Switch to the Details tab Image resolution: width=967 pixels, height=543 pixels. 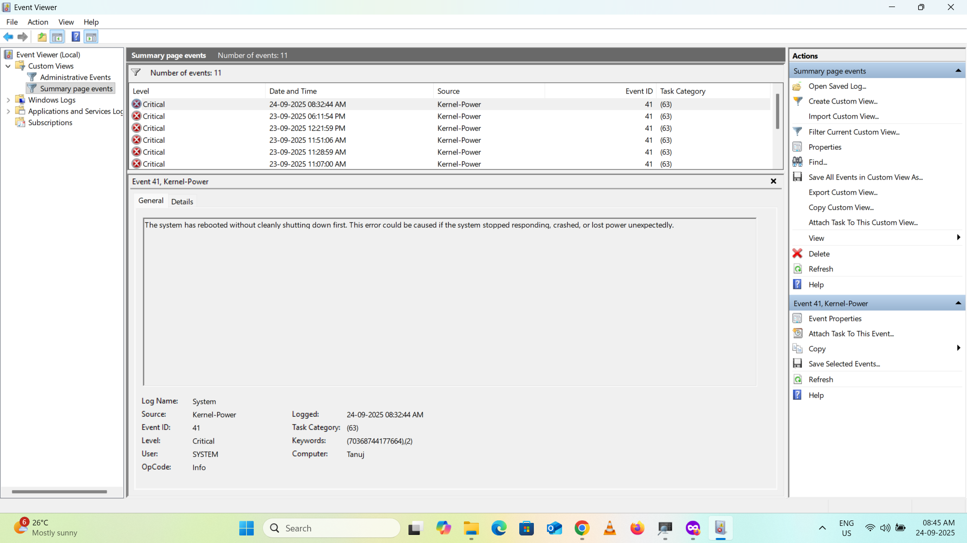coord(182,202)
